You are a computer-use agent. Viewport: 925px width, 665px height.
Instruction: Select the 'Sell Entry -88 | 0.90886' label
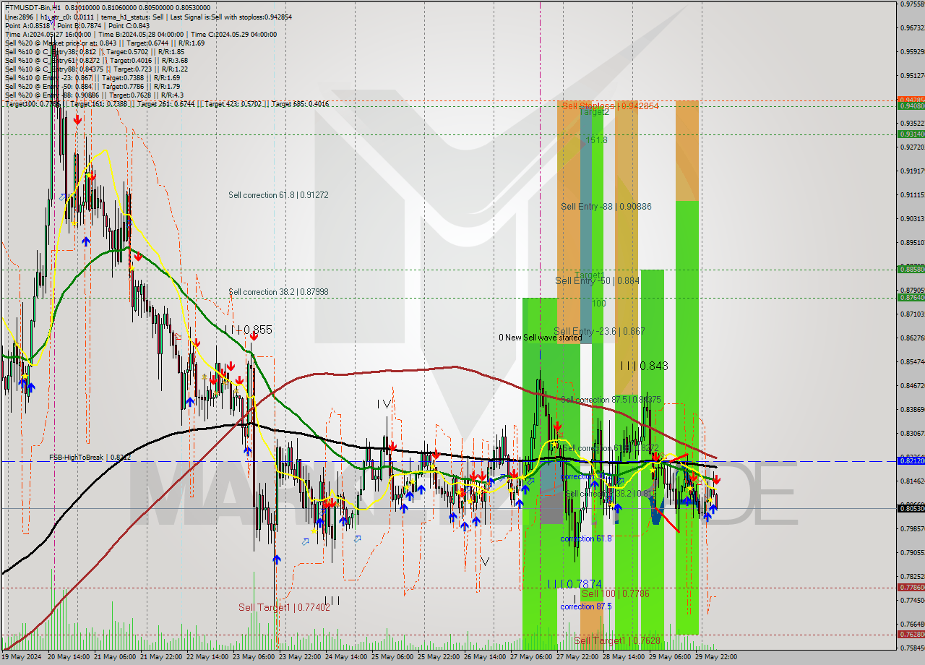click(x=606, y=207)
